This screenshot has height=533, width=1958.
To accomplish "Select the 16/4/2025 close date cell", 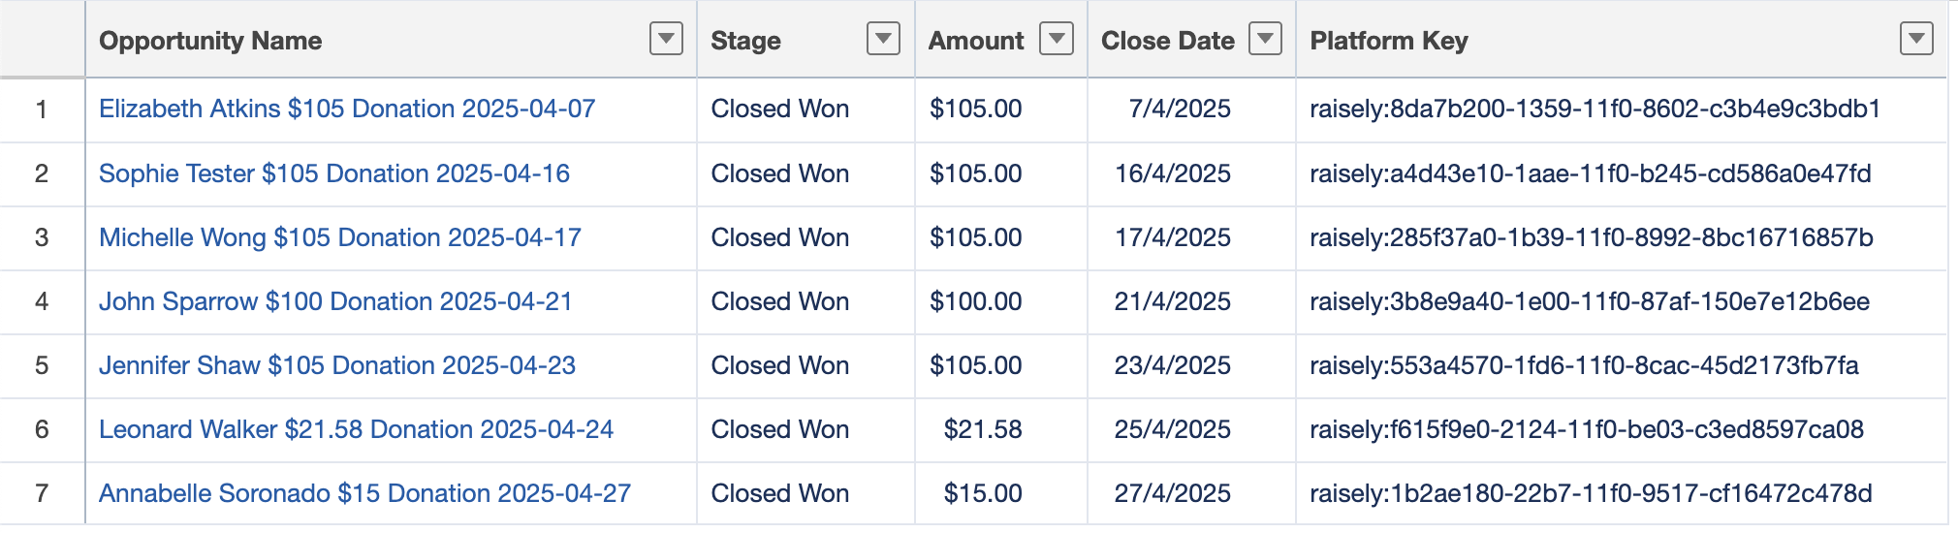I will 1172,173.
